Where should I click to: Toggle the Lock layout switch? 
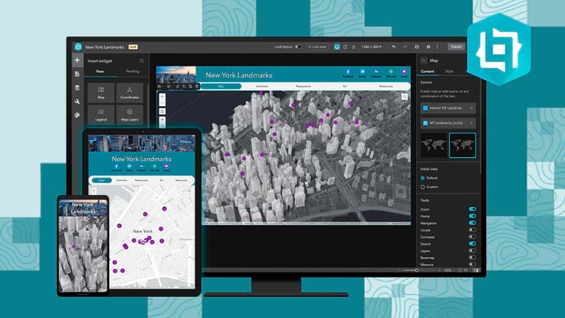coord(298,47)
